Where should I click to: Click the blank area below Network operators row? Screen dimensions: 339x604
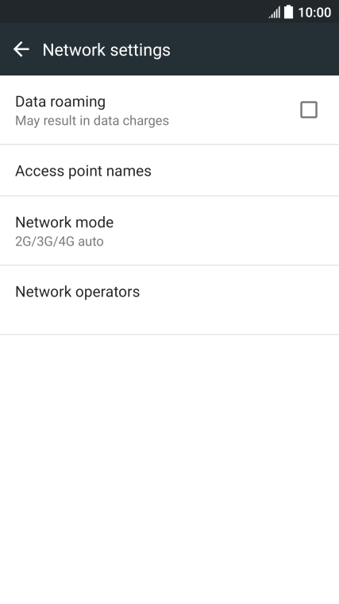169,469
